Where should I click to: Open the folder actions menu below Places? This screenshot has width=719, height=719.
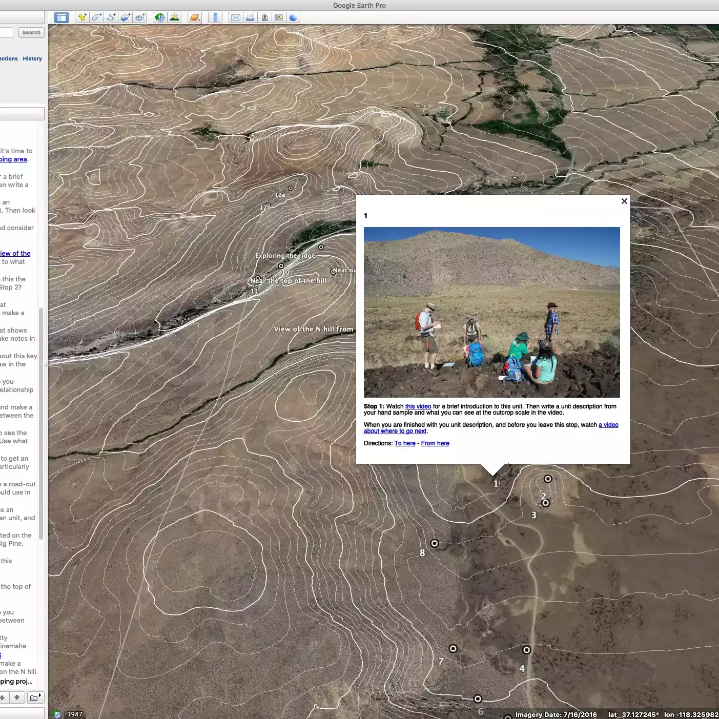coord(35,697)
